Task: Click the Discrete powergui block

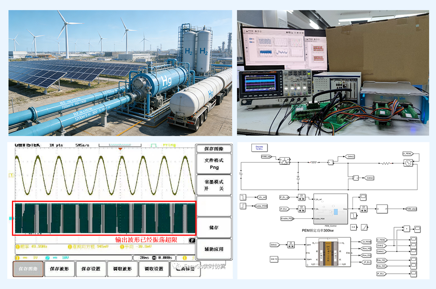Action: pyautogui.click(x=259, y=148)
